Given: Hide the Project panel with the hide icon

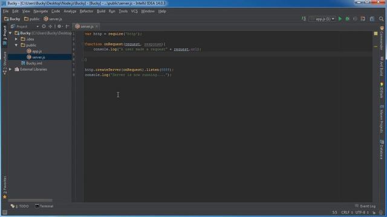Looking at the screenshot, I should [67, 27].
